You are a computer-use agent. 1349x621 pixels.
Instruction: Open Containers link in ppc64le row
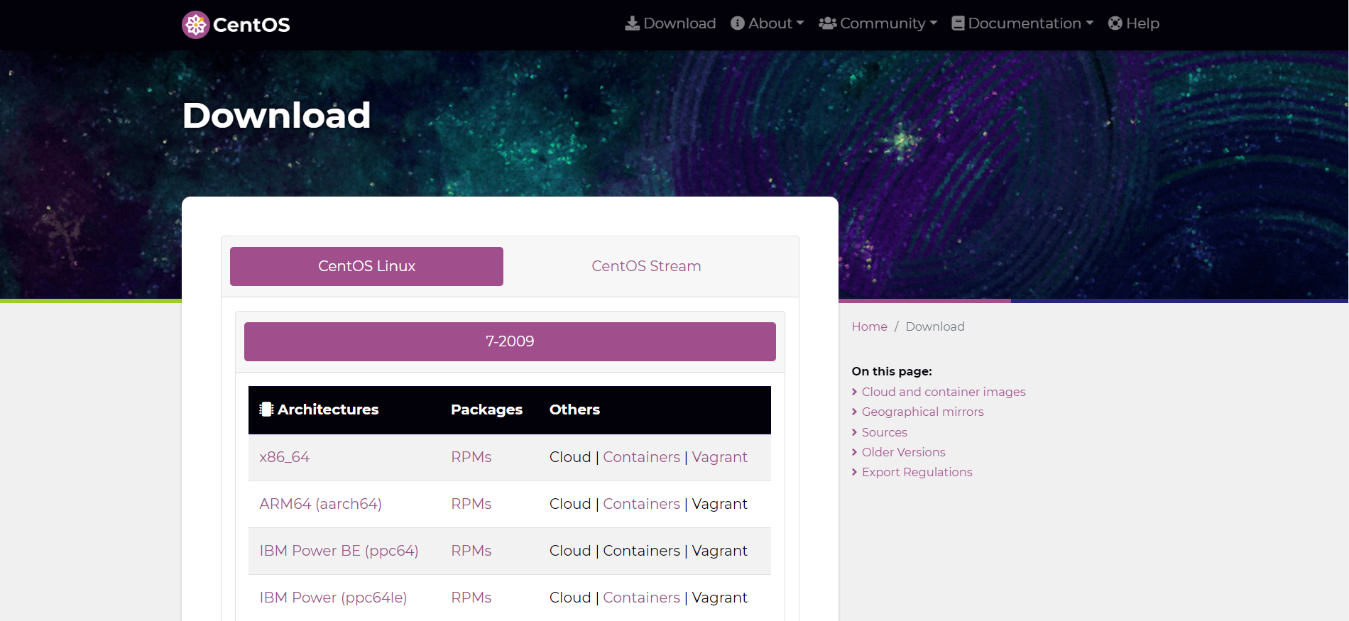coord(642,598)
